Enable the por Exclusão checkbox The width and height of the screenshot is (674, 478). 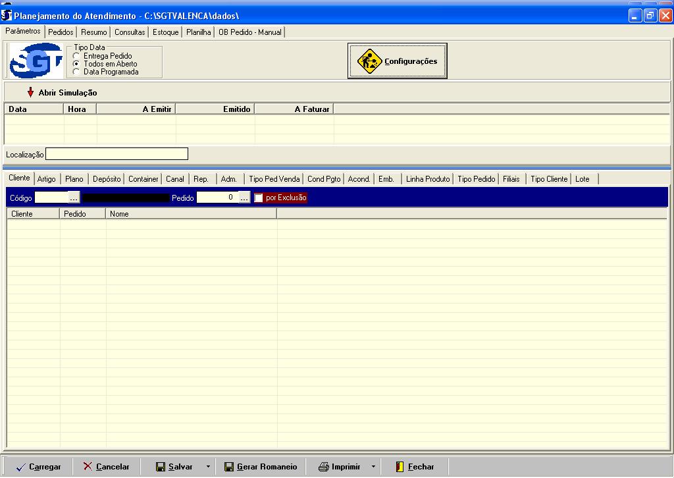[x=259, y=198]
